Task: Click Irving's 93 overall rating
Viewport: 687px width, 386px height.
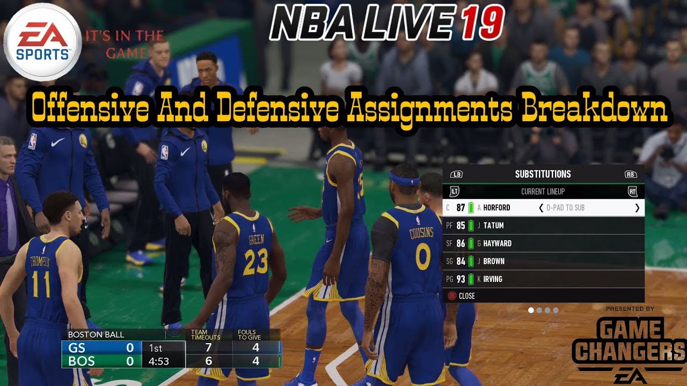Action: [x=461, y=279]
